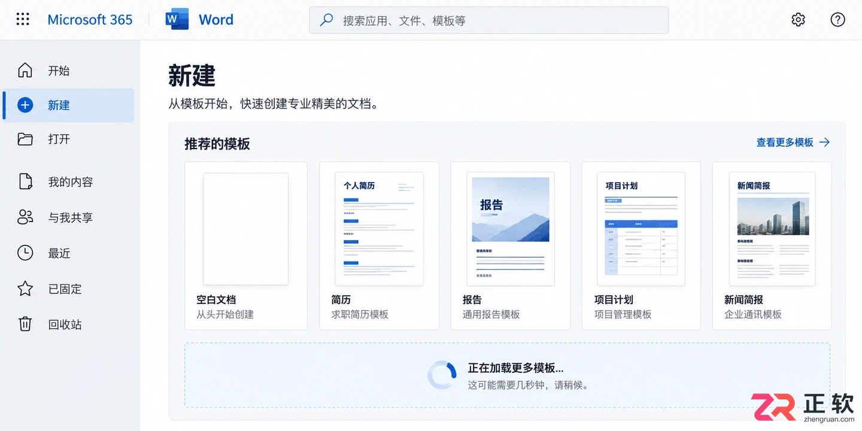Open the app launcher grid icon
862x431 pixels.
click(23, 19)
